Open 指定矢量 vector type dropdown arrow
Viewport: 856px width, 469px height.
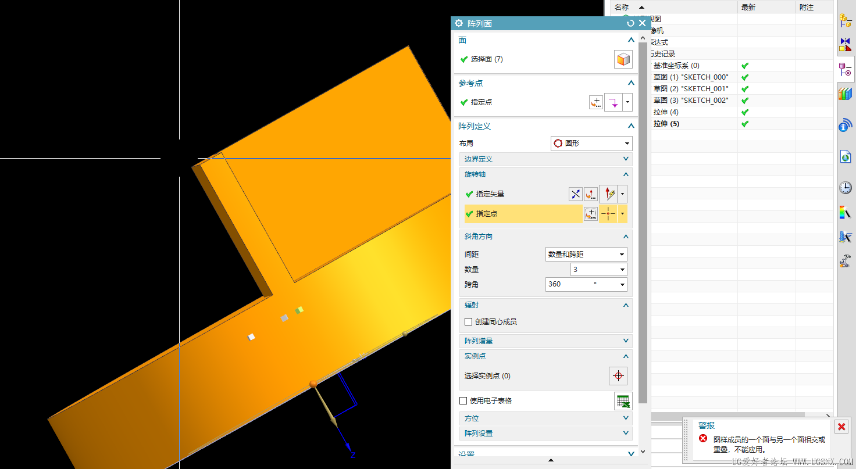[622, 194]
